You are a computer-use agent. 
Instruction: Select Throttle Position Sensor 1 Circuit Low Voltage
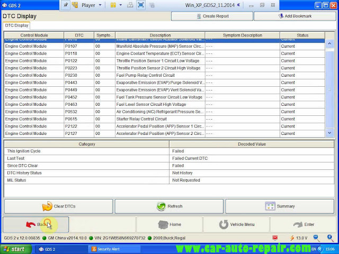[158, 61]
